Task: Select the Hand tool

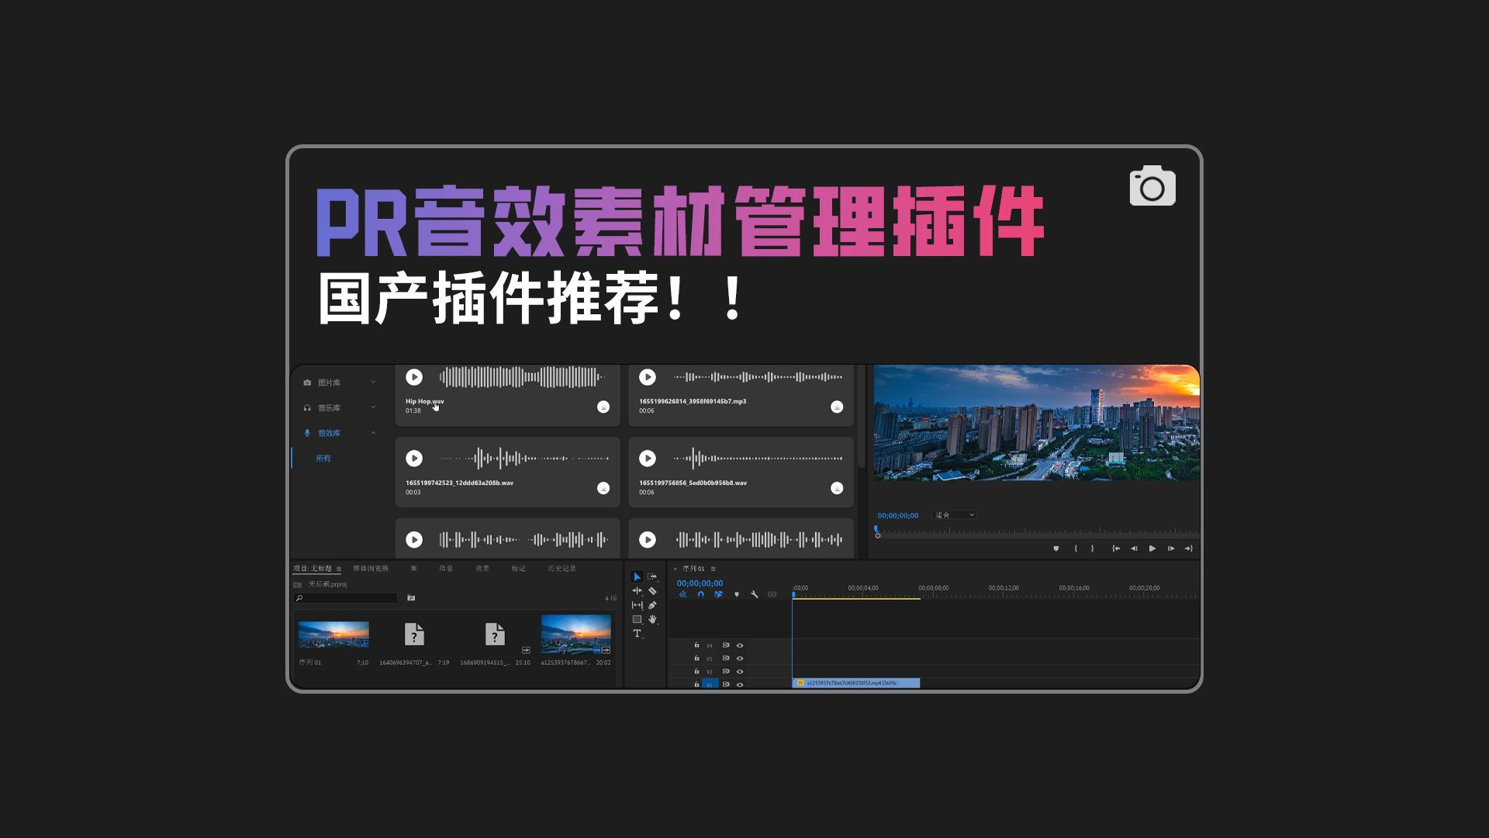Action: [652, 619]
